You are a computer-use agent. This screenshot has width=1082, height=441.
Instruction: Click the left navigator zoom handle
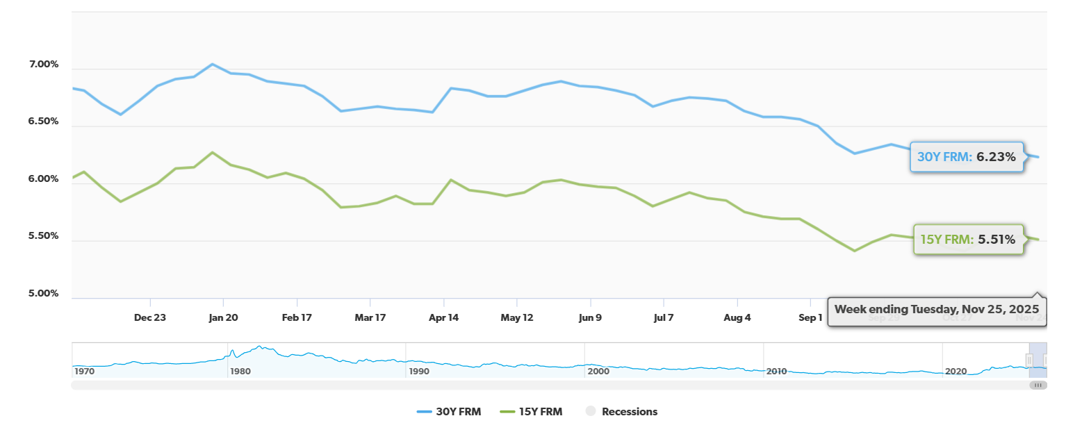click(1029, 360)
